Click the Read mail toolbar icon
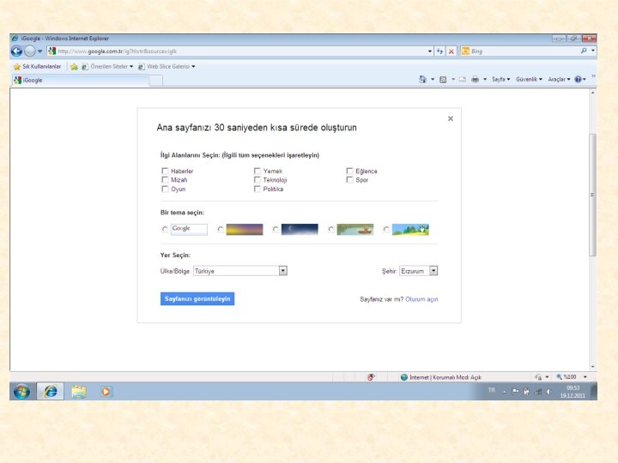This screenshot has height=463, width=618. pos(463,80)
